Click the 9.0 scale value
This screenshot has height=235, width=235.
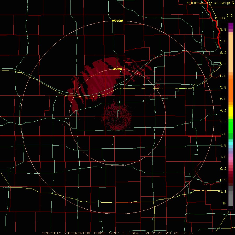[223, 41]
